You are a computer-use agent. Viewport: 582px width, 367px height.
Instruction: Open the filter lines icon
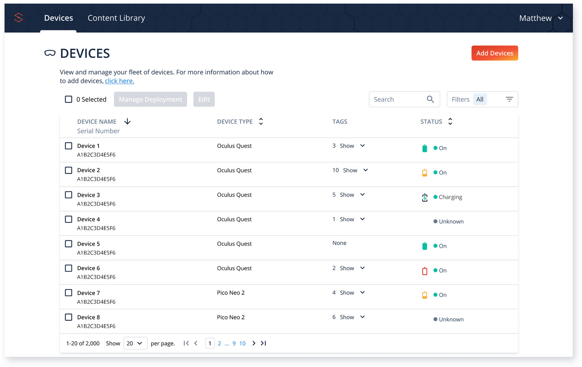[x=509, y=99]
